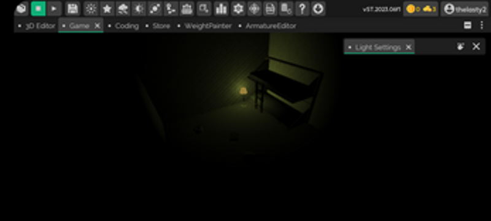Click the orbiting planet icon in toolbar

click(x=155, y=9)
